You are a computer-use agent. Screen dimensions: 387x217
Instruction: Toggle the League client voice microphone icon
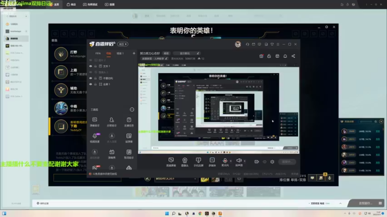[x=329, y=177]
